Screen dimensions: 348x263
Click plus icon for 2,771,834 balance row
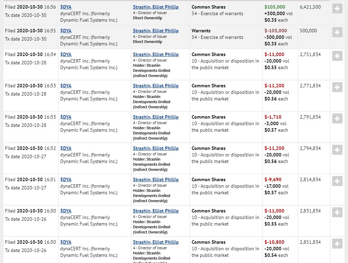337,87
